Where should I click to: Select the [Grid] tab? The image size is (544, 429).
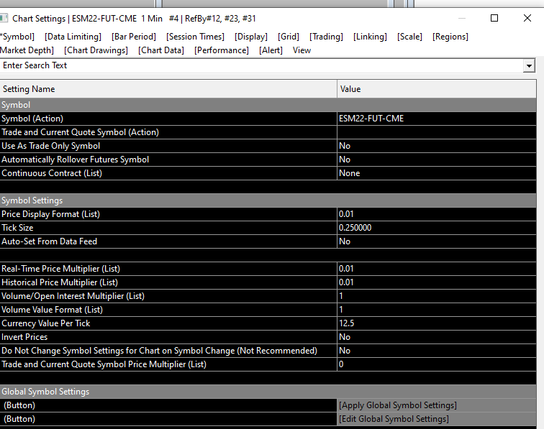click(x=289, y=37)
